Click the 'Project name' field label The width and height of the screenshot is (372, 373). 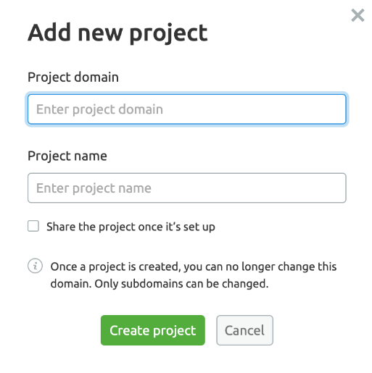[x=67, y=156]
